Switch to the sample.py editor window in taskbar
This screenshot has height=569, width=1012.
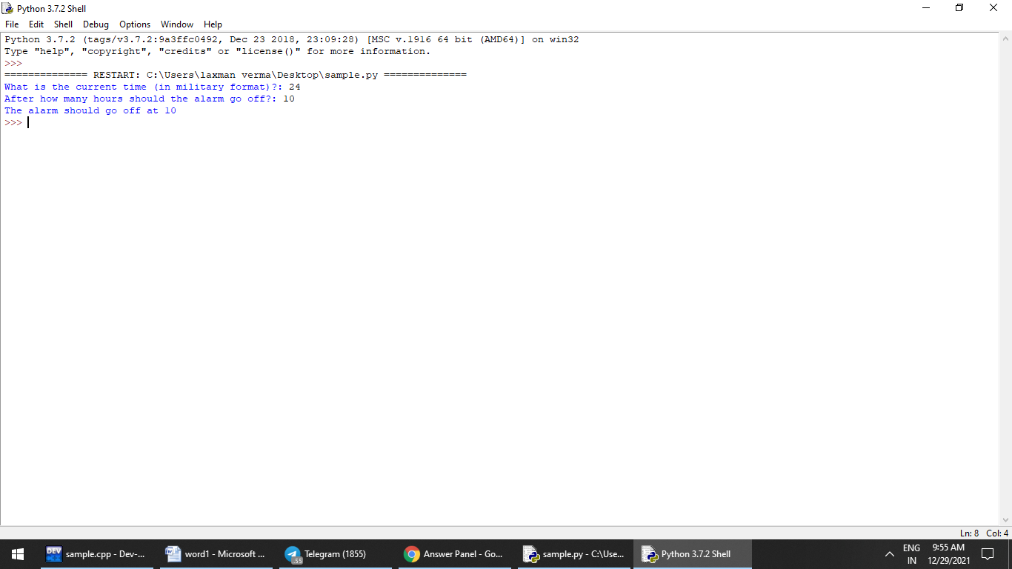point(574,554)
